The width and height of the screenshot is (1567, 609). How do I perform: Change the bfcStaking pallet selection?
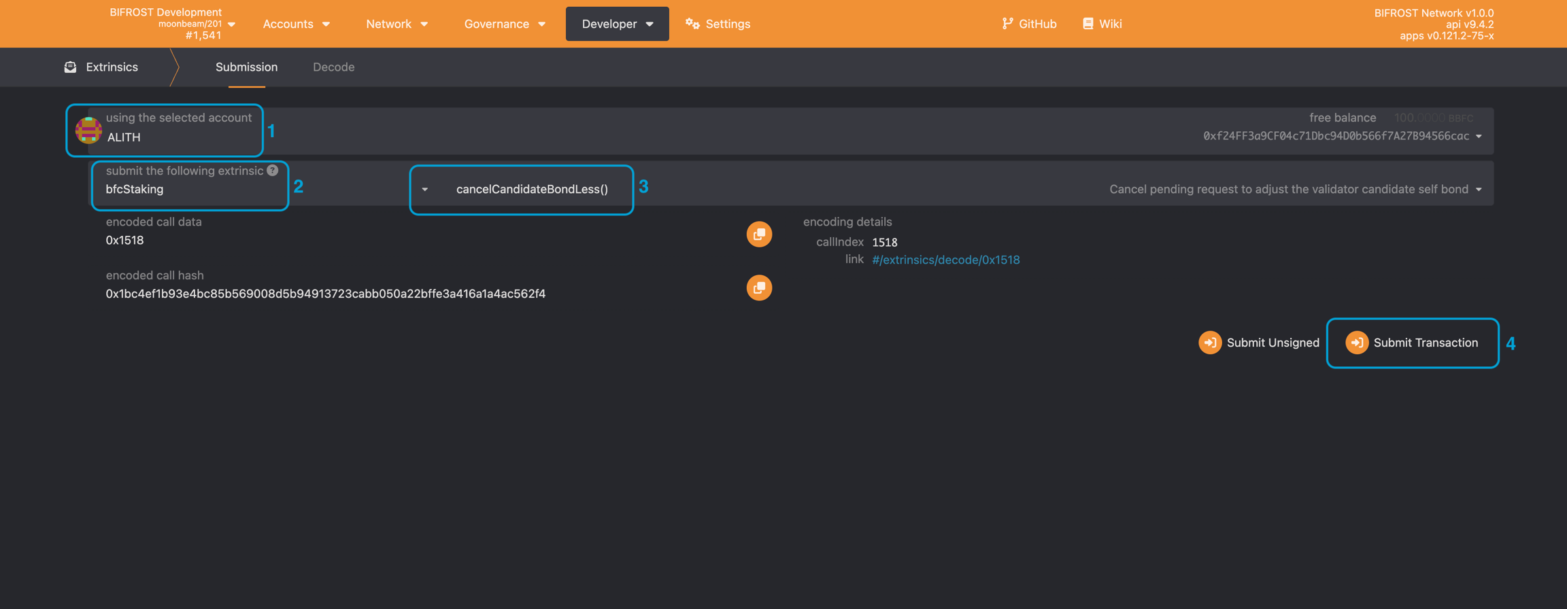click(x=190, y=189)
